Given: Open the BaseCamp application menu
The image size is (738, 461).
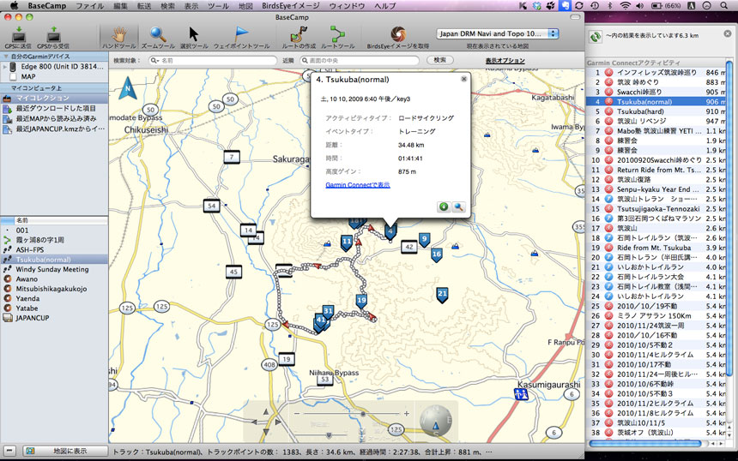Looking at the screenshot, I should coord(46,6).
